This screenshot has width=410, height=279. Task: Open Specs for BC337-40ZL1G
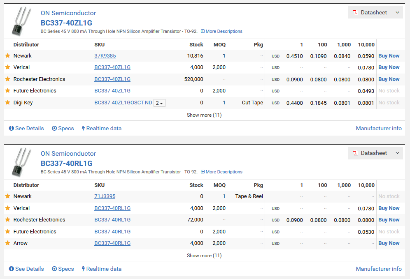point(63,128)
